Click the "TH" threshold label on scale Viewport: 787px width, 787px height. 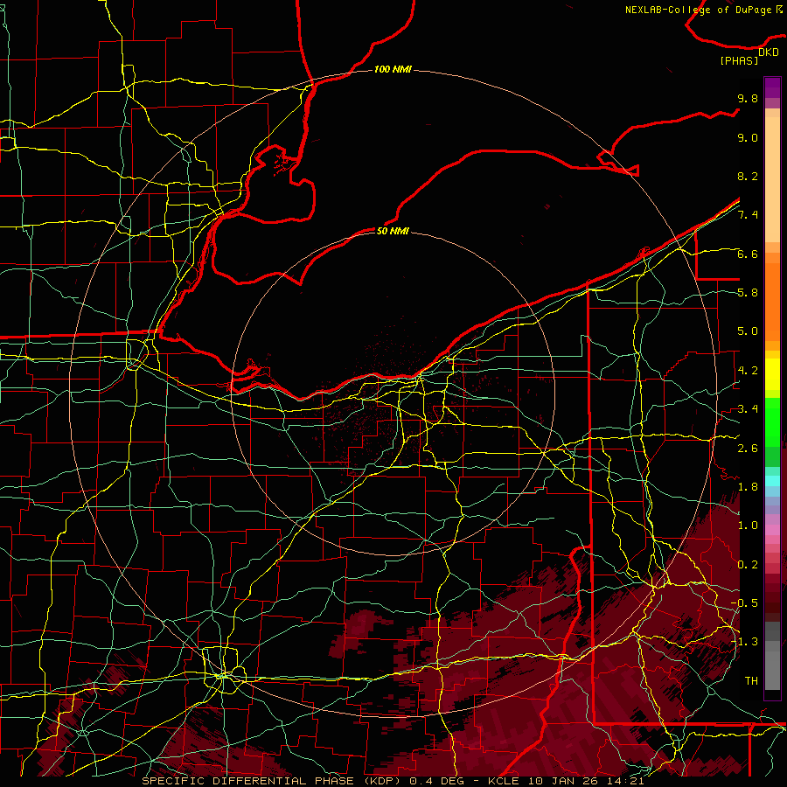coord(751,681)
